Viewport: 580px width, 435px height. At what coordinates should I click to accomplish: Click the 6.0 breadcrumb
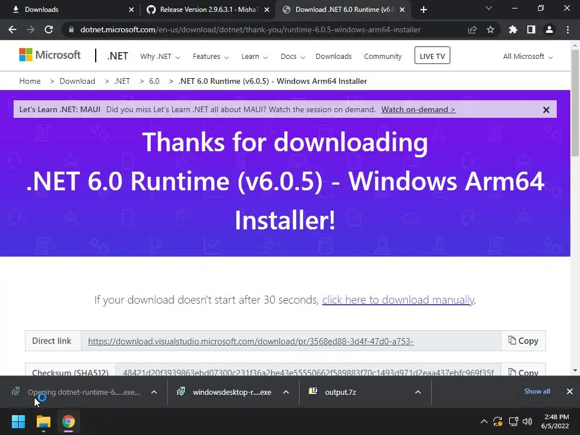[154, 81]
